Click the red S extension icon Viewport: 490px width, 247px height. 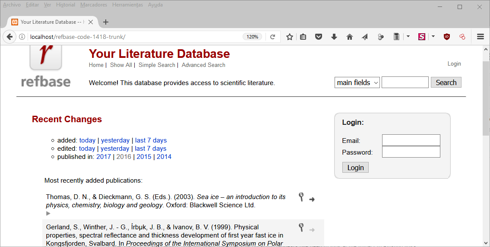[422, 37]
